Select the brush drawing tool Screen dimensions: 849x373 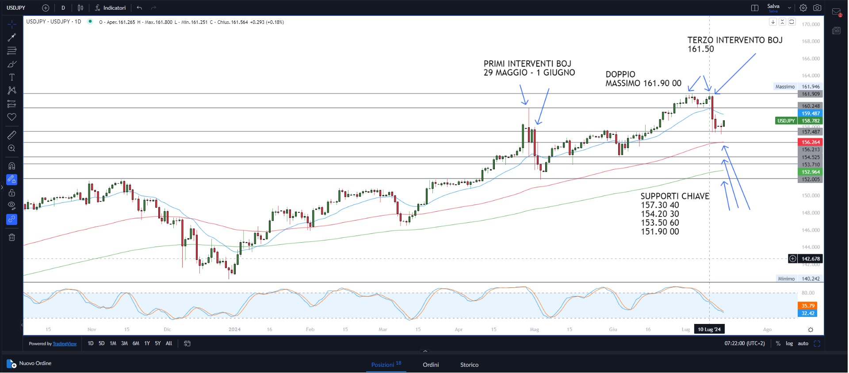12,64
